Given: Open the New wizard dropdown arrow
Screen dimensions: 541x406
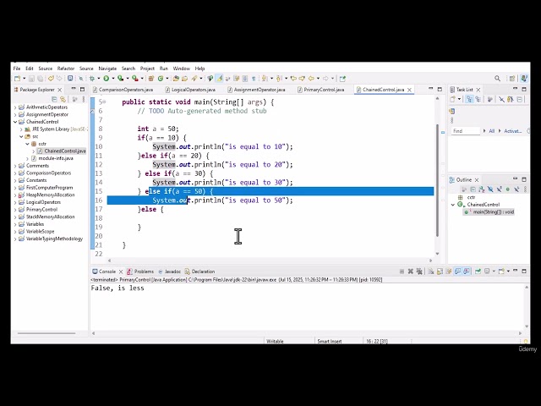Looking at the screenshot, I should pos(25,79).
